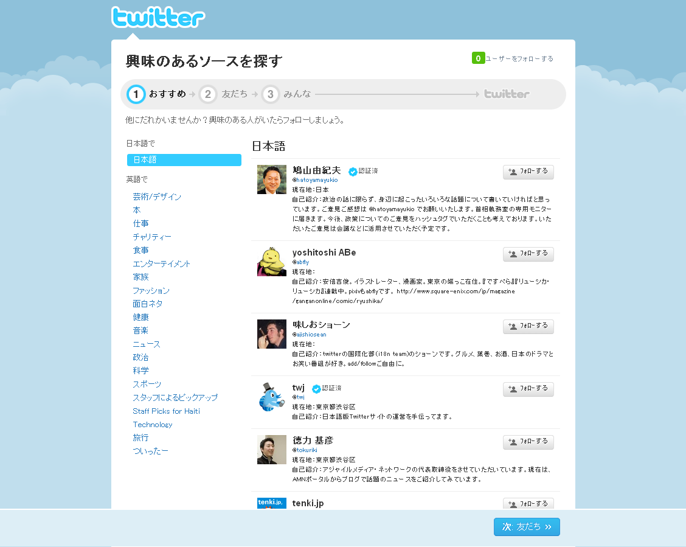
Task: Open the スタッフによるピックアップ category
Action: coord(175,398)
